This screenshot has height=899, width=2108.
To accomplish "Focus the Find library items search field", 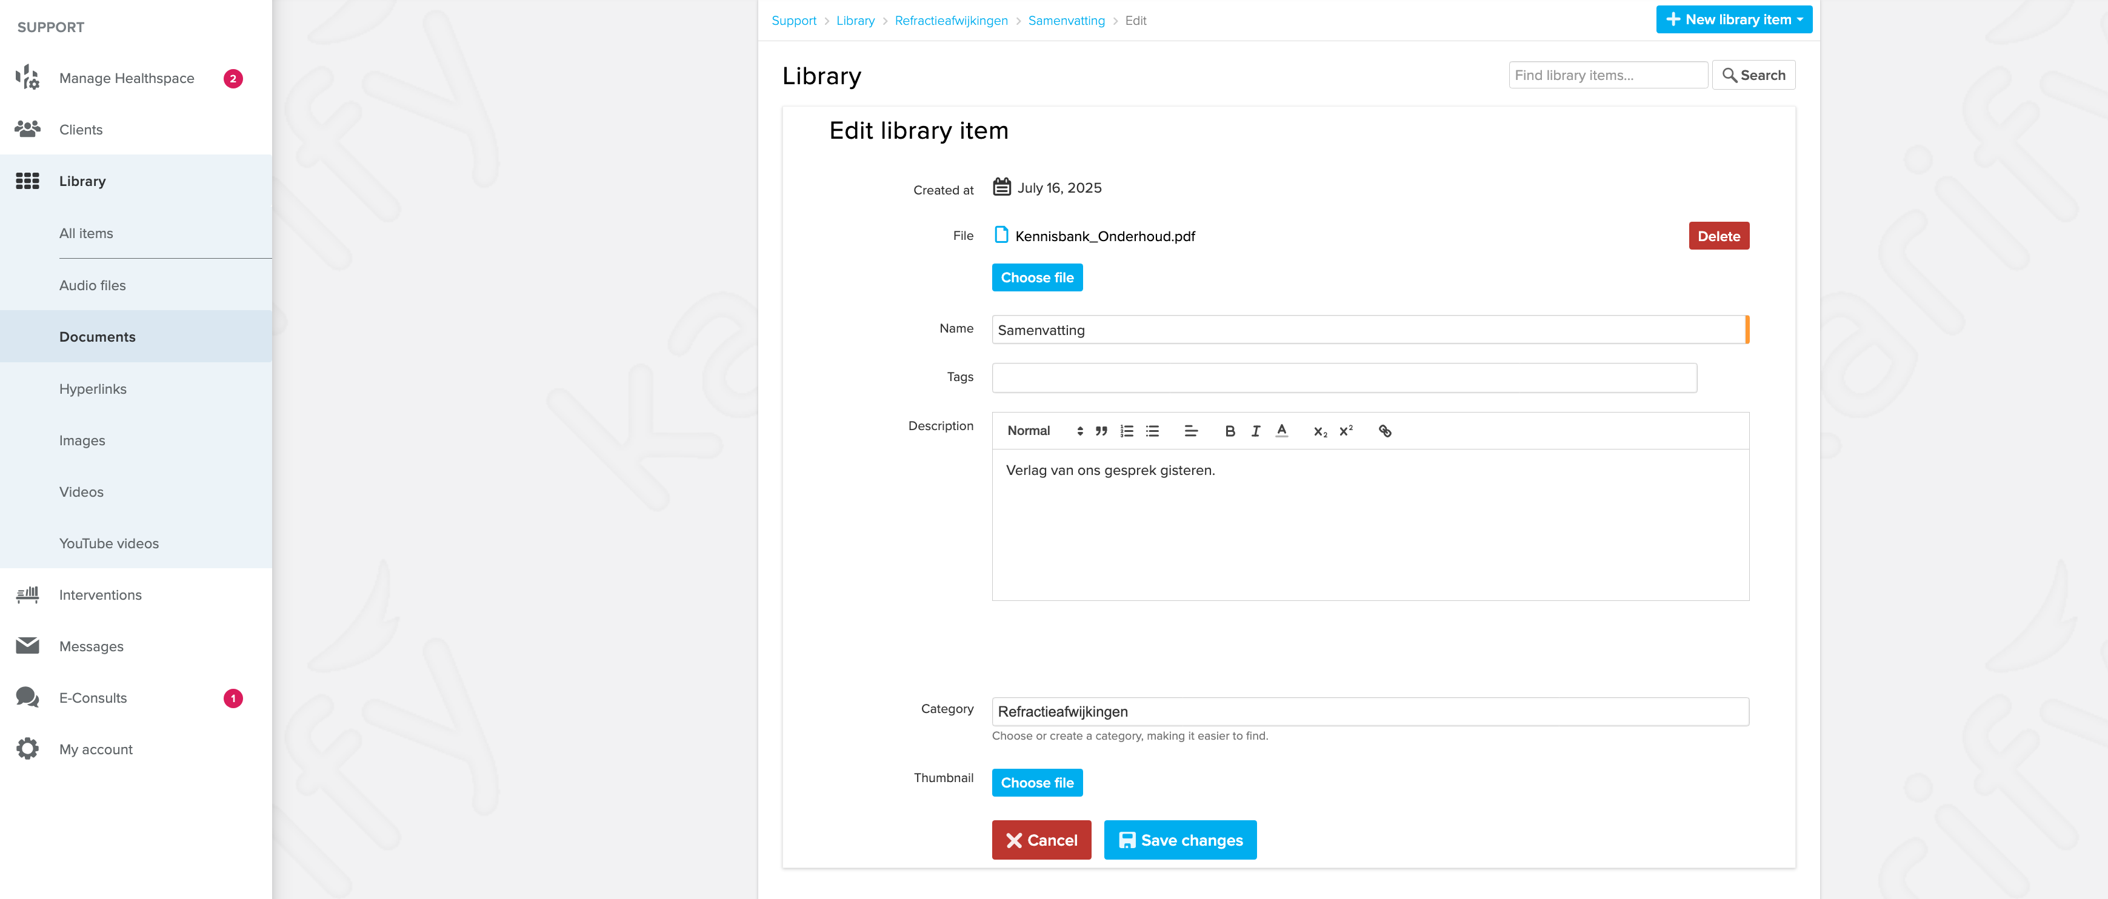I will 1608,75.
